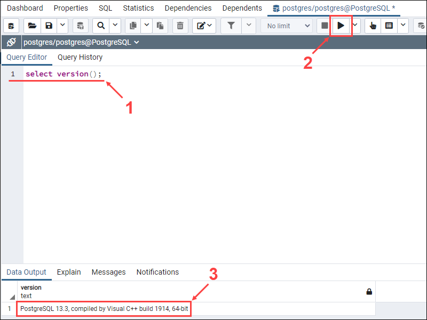
Task: Click the Execute query play button
Action: click(x=341, y=26)
